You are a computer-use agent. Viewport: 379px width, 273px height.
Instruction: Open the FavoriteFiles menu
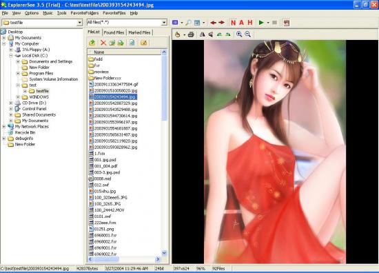pyautogui.click(x=114, y=13)
